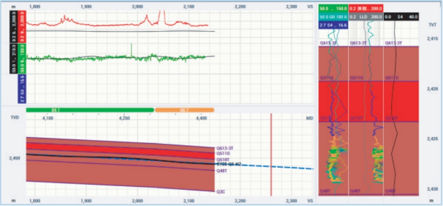
Task: Click the gray LLD 0.2–200.0 curve header
Action: (366, 17)
